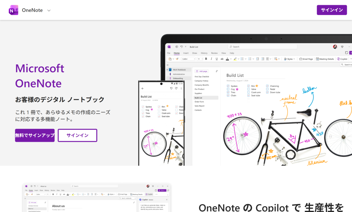352x212 pixels.
Task: Toggle the Spokes checkbox in laptop Build List
Action: (228, 86)
